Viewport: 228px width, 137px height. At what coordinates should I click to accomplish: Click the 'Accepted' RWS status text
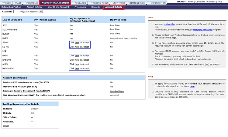pyautogui.click(x=114, y=95)
